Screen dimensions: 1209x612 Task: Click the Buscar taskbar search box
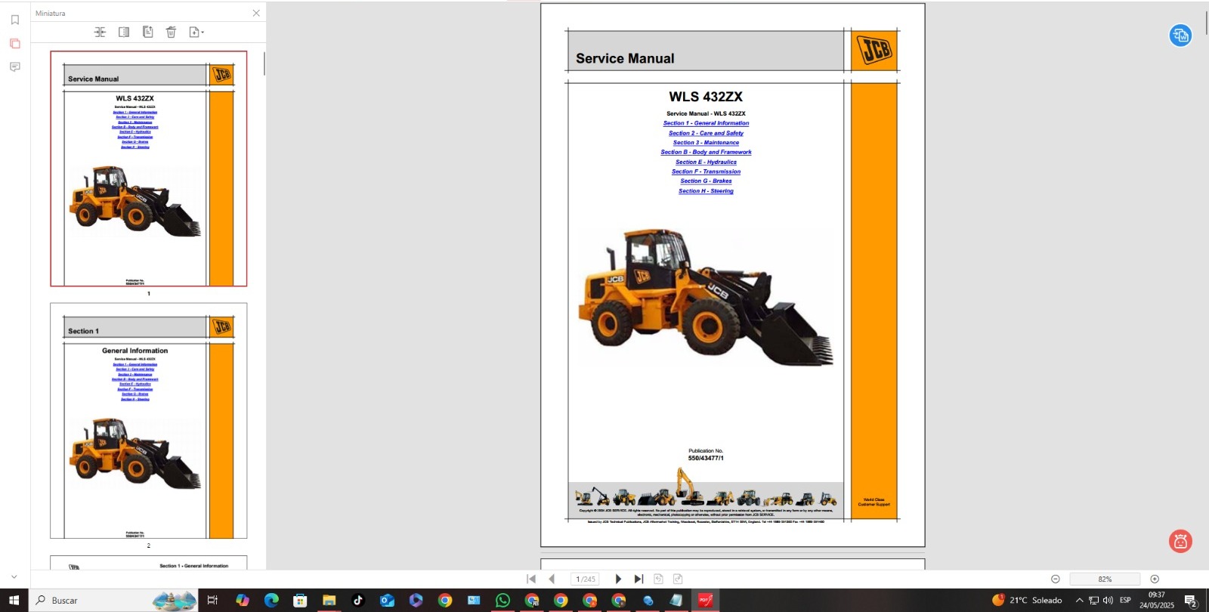click(115, 600)
